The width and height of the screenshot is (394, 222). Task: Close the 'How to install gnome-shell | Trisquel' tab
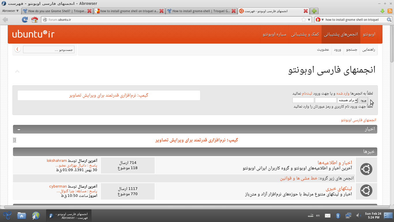tap(233, 11)
